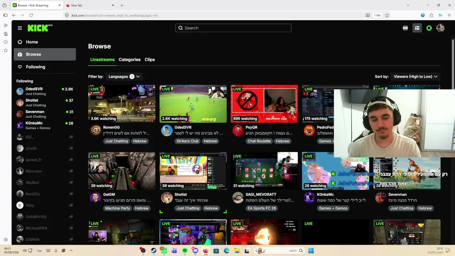455x256 pixels.
Task: Click the Chat Roulette category tag
Action: click(259, 141)
